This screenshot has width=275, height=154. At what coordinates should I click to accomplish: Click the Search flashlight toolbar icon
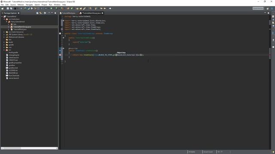(84, 9)
